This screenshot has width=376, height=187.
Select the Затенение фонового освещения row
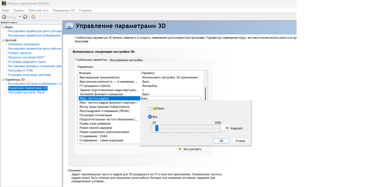pos(141,94)
